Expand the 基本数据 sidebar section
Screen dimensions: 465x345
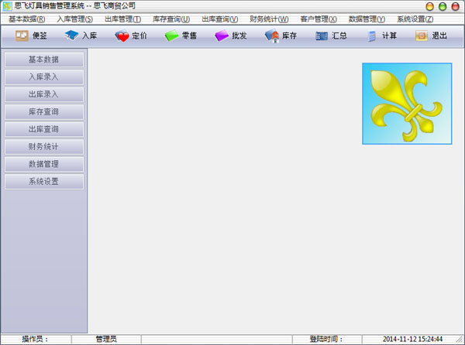[43, 60]
